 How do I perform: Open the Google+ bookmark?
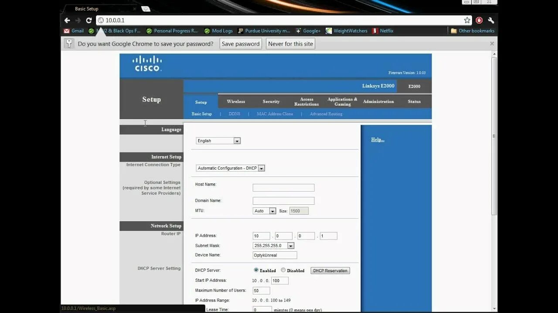tap(308, 31)
